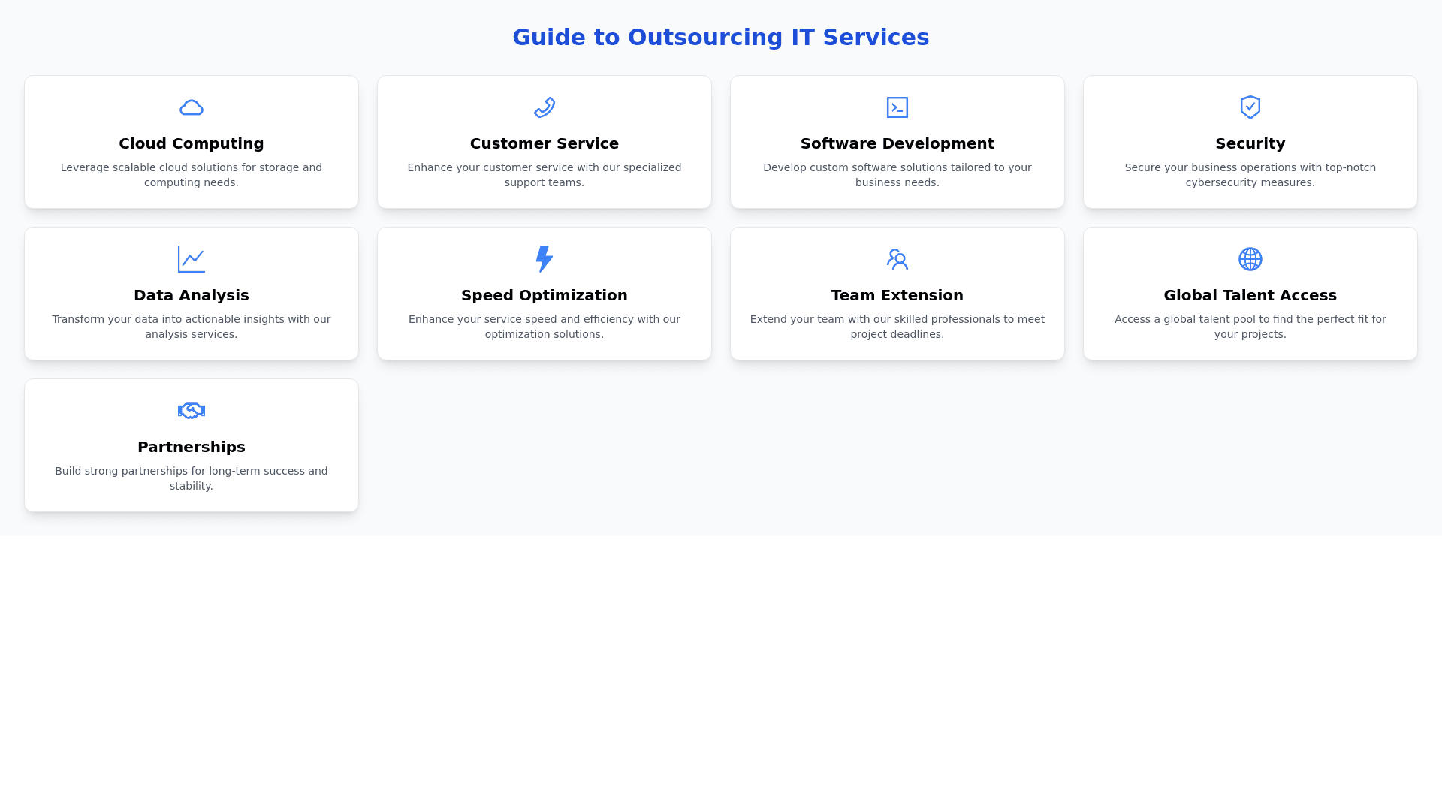
Task: Select the Customer Service heading
Action: point(544,143)
